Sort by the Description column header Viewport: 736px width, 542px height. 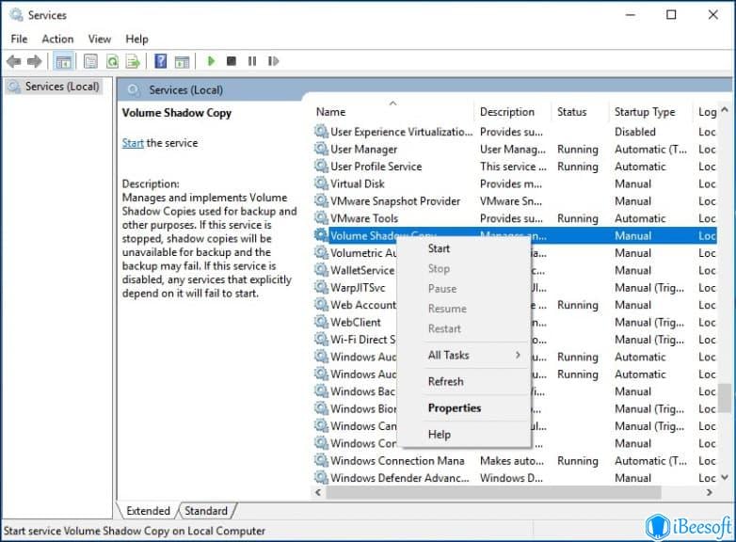(512, 112)
